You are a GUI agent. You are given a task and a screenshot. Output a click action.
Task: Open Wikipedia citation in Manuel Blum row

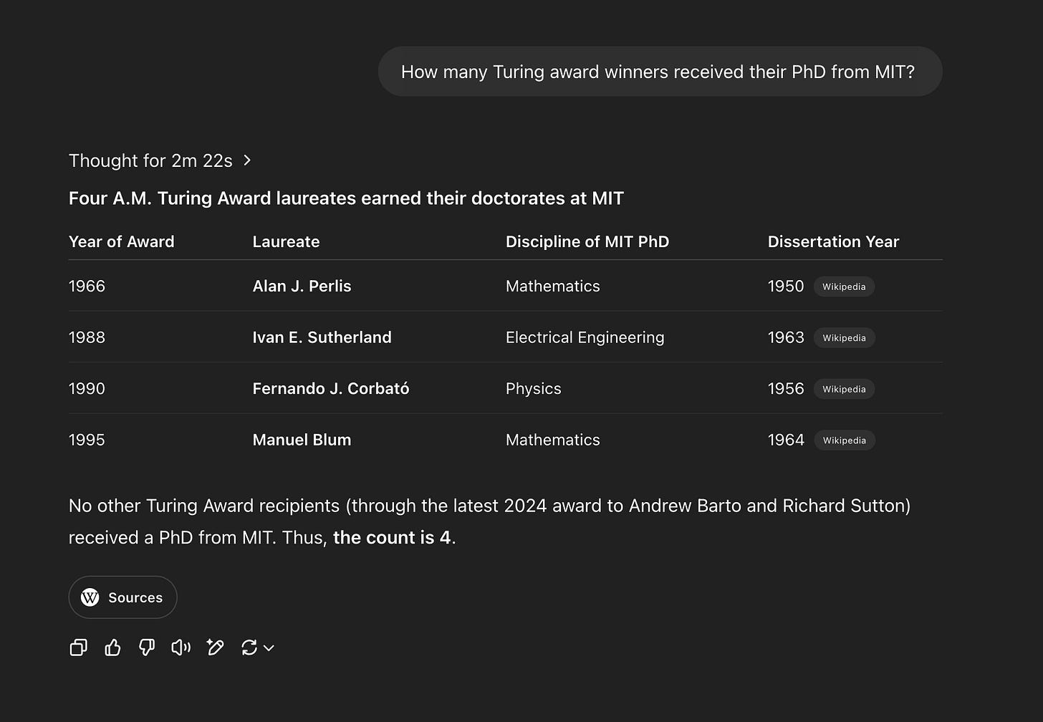pyautogui.click(x=844, y=441)
